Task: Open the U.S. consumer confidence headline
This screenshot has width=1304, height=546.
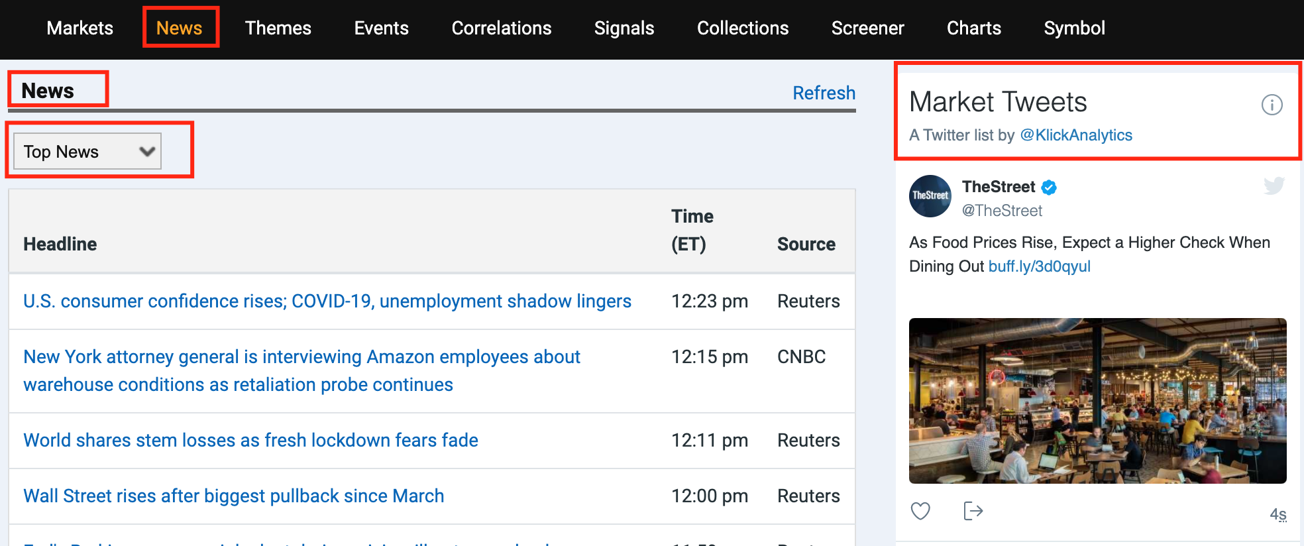Action: 327,301
